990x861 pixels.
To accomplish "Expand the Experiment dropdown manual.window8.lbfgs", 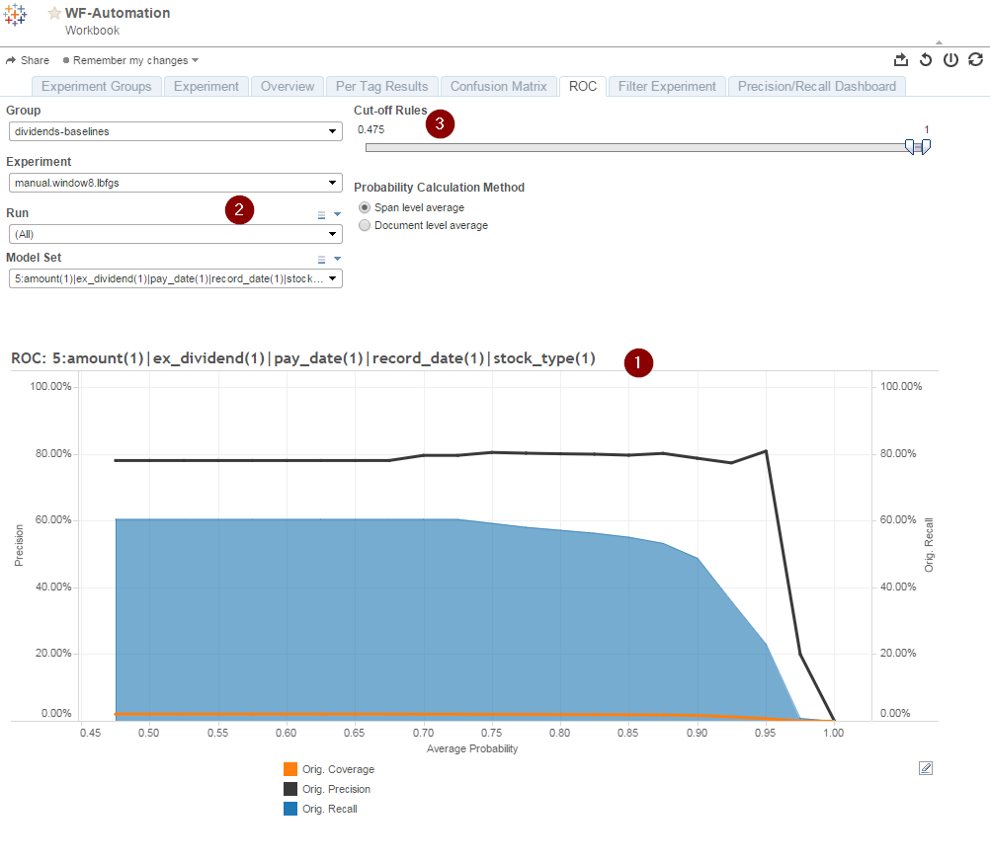I will [176, 183].
